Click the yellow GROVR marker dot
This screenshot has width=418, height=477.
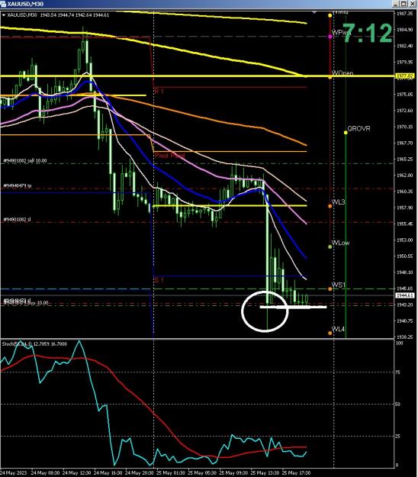(346, 133)
